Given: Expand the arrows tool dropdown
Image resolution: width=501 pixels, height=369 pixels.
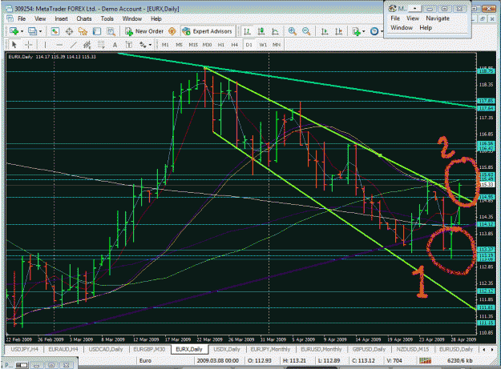Looking at the screenshot, I should point(150,45).
